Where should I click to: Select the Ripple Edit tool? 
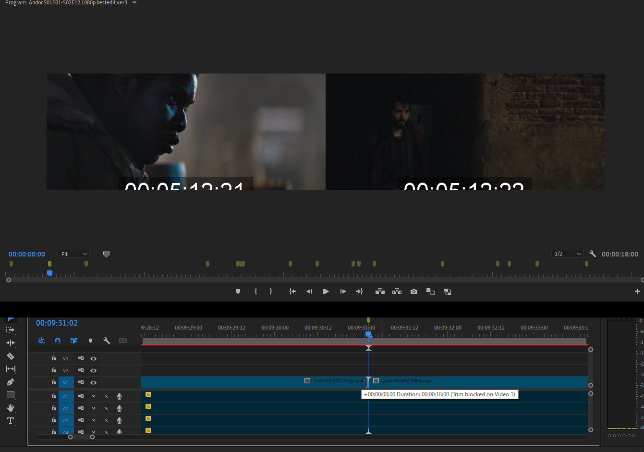pyautogui.click(x=10, y=343)
